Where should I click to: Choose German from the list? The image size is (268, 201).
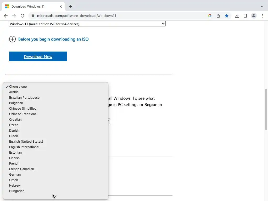pyautogui.click(x=55, y=175)
